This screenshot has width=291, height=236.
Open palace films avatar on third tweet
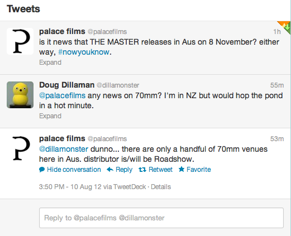coord(20,148)
